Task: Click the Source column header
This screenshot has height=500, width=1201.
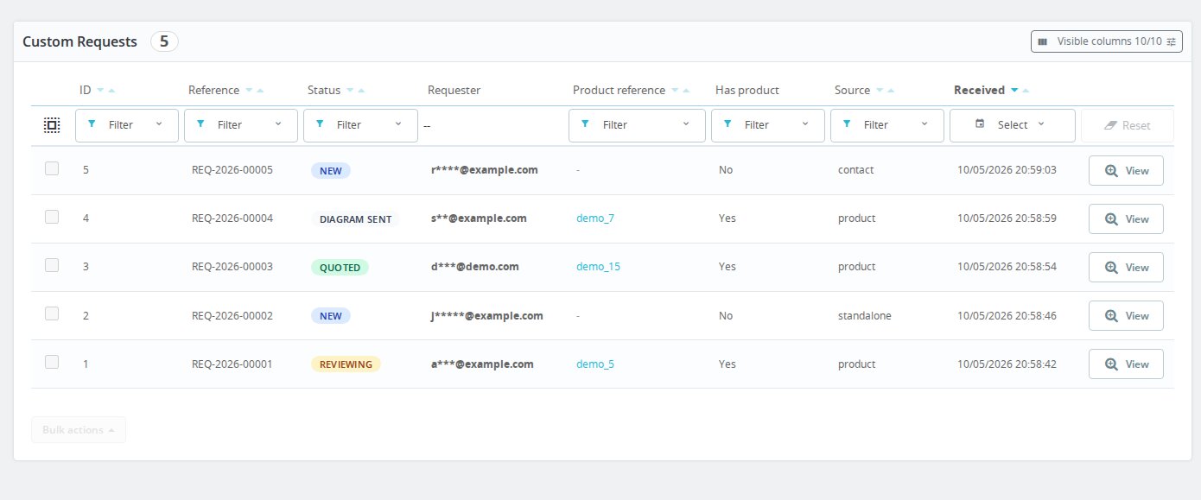Action: coord(852,90)
